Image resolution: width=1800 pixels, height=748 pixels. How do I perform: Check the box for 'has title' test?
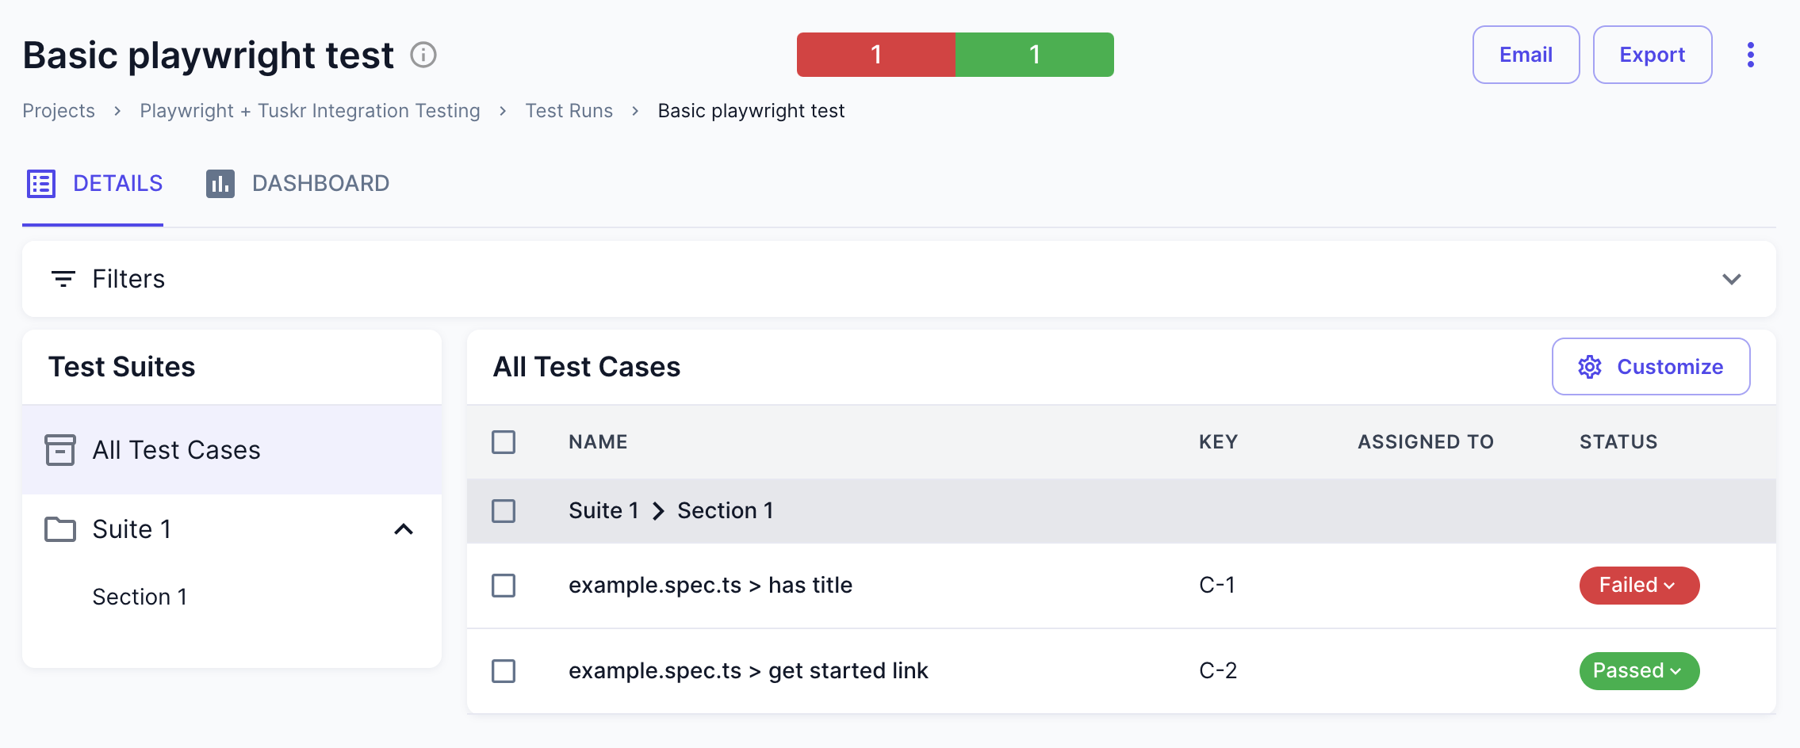pyautogui.click(x=504, y=586)
